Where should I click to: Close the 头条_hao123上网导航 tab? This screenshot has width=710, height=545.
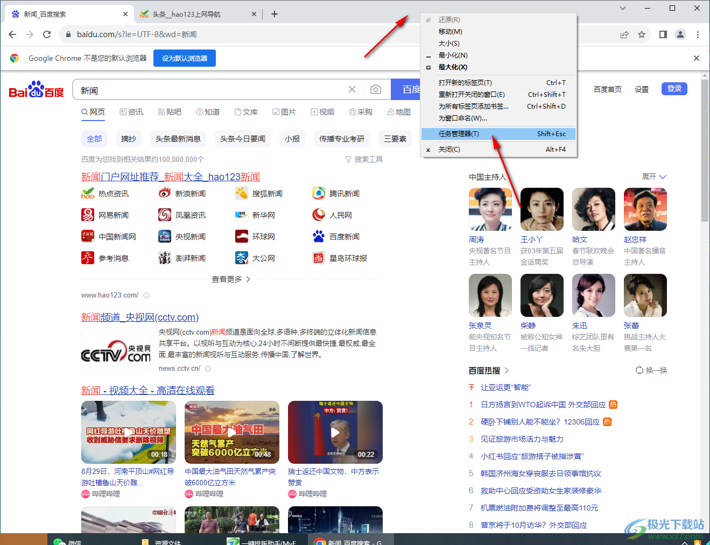click(254, 14)
